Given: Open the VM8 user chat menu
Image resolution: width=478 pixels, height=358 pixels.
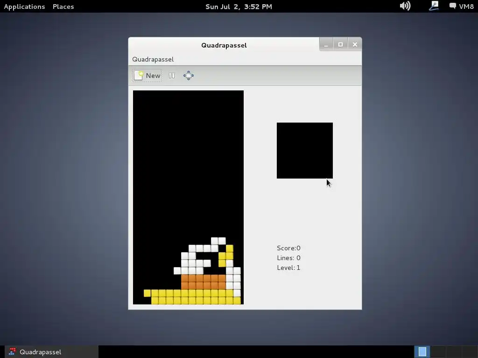Looking at the screenshot, I should [462, 6].
